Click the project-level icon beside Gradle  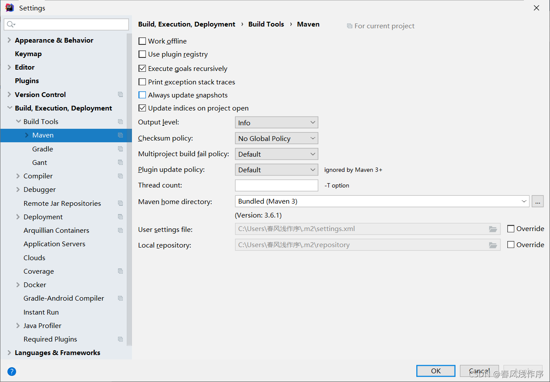tap(121, 149)
